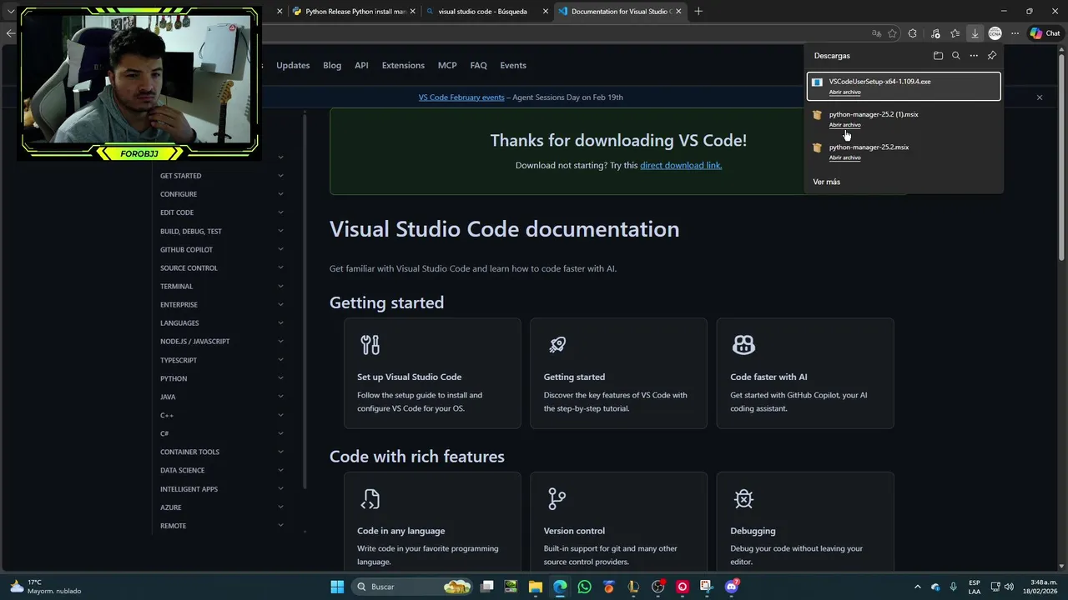Open browser settings and more menu
This screenshot has height=600, width=1068.
1015,33
